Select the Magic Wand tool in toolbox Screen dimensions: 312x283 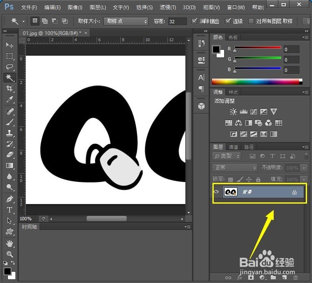[x=9, y=78]
